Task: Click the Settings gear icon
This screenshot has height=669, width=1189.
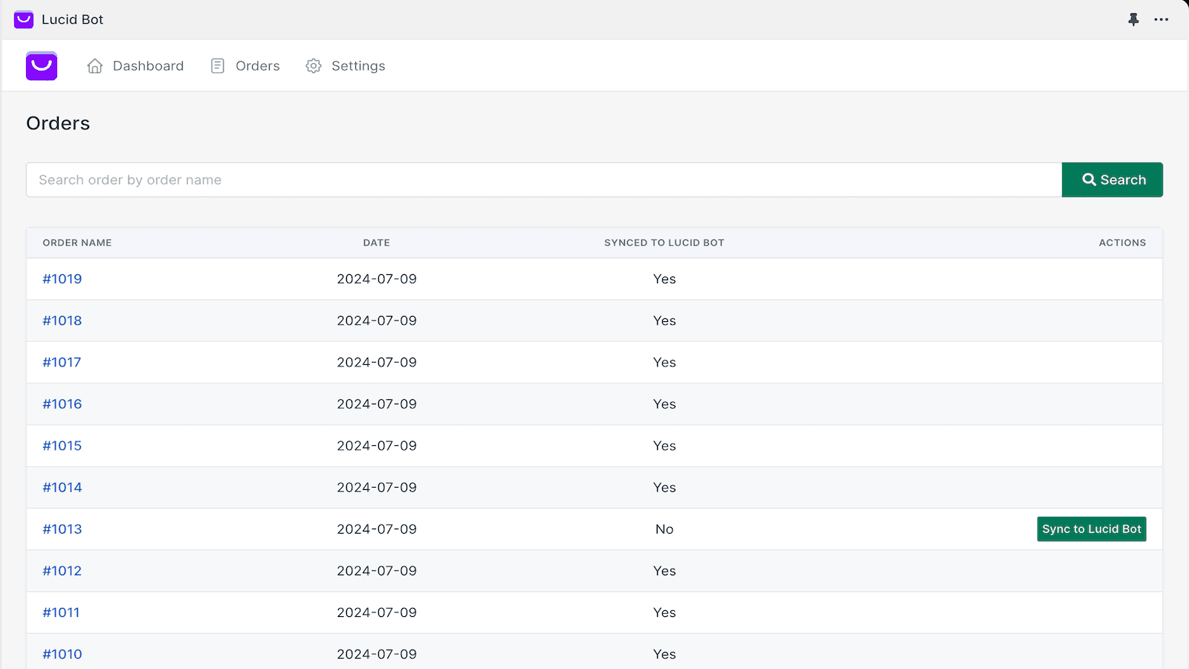Action: (314, 66)
